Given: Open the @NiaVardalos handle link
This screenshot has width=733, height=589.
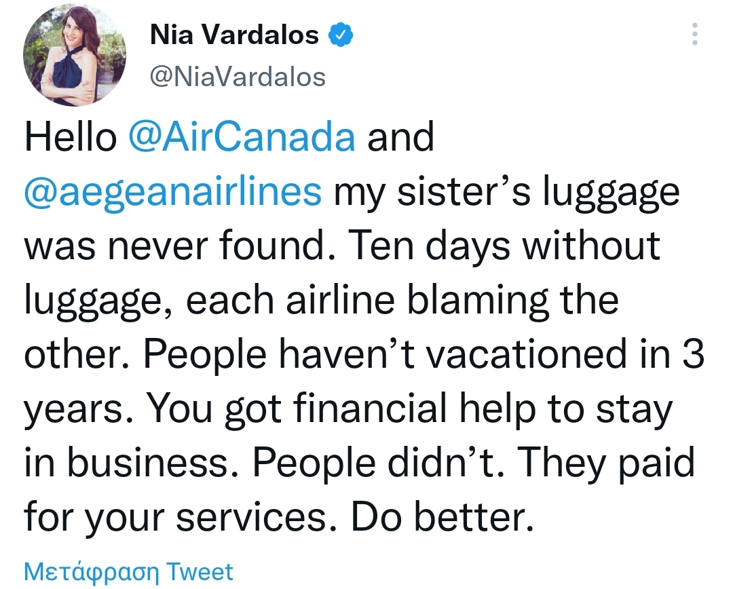Looking at the screenshot, I should click(x=238, y=77).
